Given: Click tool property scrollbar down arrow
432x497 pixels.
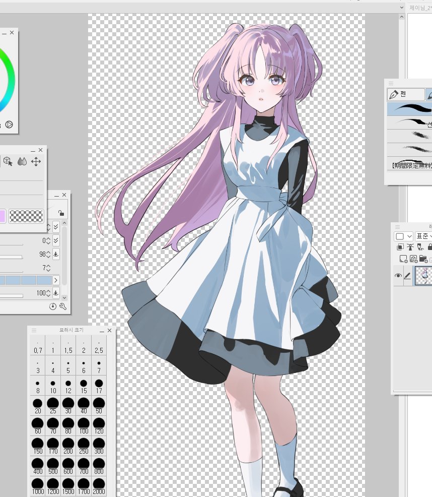Looking at the screenshot, I should coord(64,297).
